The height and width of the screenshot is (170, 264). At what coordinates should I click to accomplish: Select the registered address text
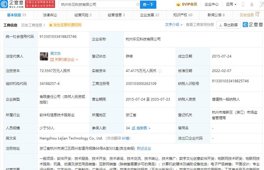87,148
